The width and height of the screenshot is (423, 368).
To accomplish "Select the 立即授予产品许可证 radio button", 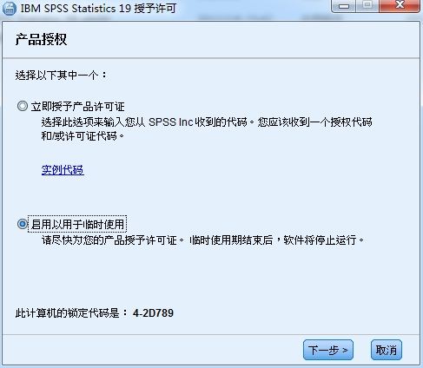I will click(23, 106).
